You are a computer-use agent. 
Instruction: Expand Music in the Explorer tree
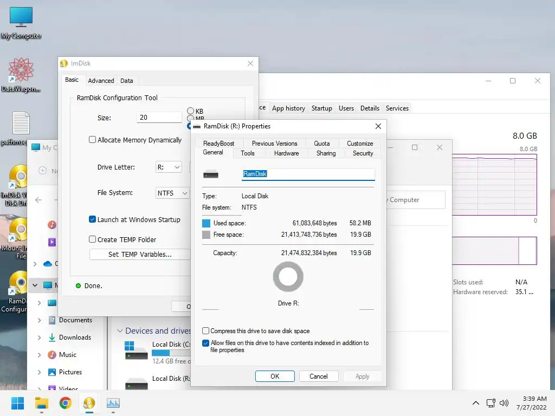39,355
